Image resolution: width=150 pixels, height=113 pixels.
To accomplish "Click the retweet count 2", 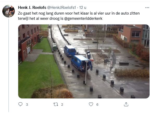I will 62,105.
